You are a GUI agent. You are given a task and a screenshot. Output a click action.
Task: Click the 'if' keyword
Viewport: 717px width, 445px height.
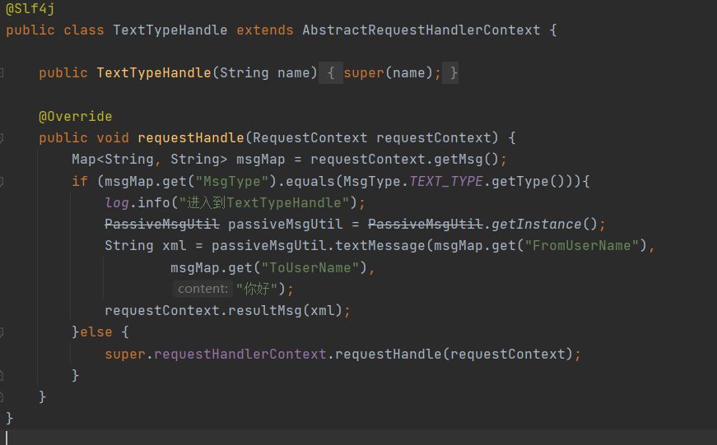[x=80, y=182]
